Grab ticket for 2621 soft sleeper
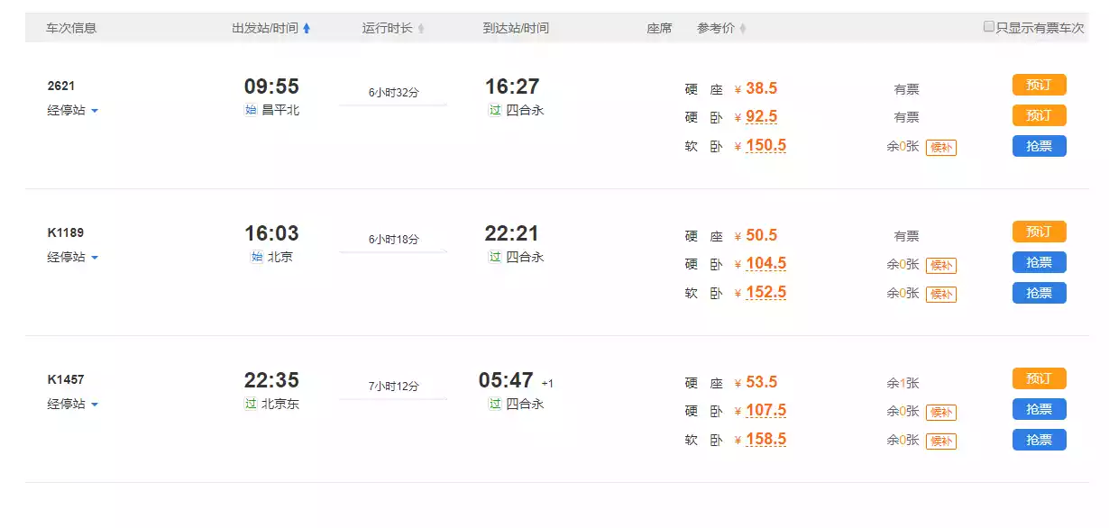1109x528 pixels. [x=1039, y=146]
